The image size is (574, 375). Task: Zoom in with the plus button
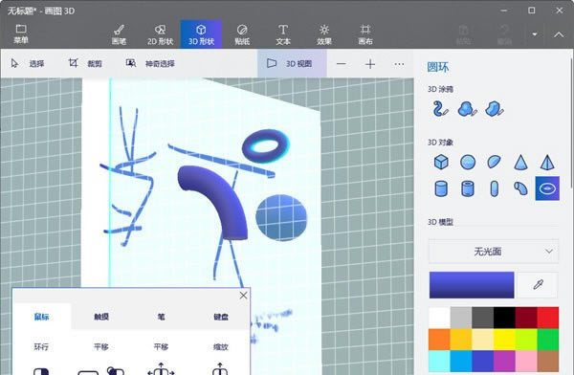pyautogui.click(x=370, y=64)
